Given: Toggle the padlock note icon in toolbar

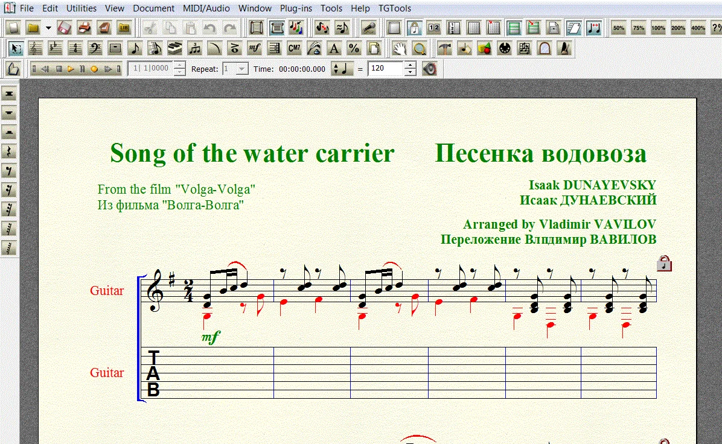Looking at the screenshot, I should point(414,28).
